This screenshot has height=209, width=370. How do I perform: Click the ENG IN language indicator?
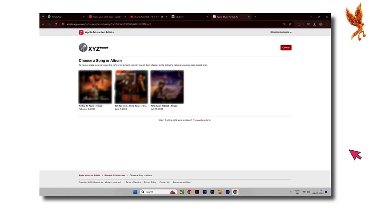tap(298, 192)
